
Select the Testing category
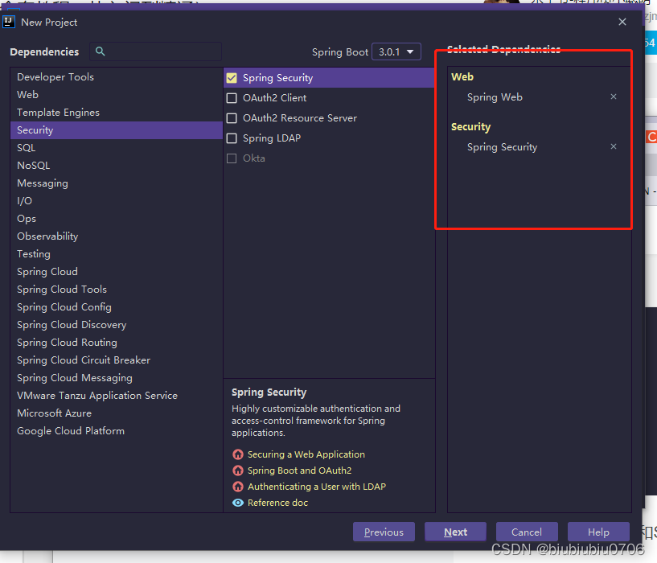(x=117, y=254)
